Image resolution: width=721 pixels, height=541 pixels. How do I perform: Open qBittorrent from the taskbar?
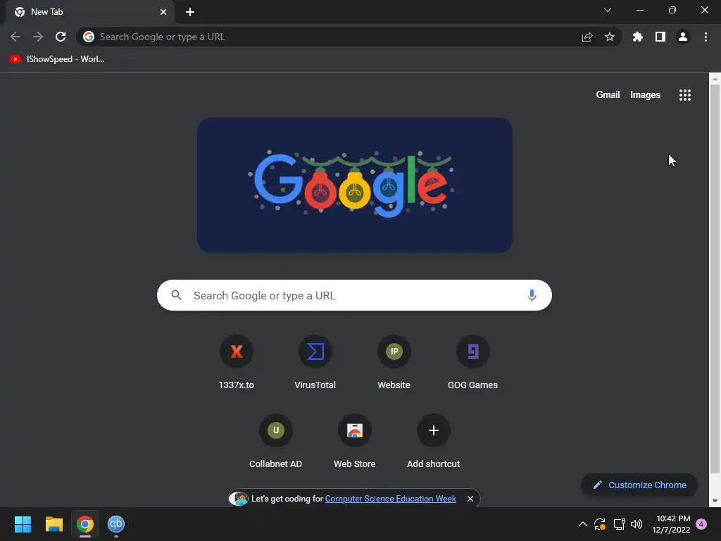point(116,524)
